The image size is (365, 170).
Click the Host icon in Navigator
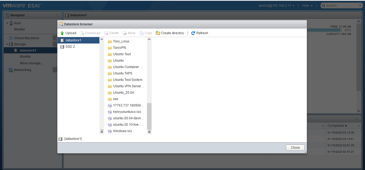tap(11, 23)
